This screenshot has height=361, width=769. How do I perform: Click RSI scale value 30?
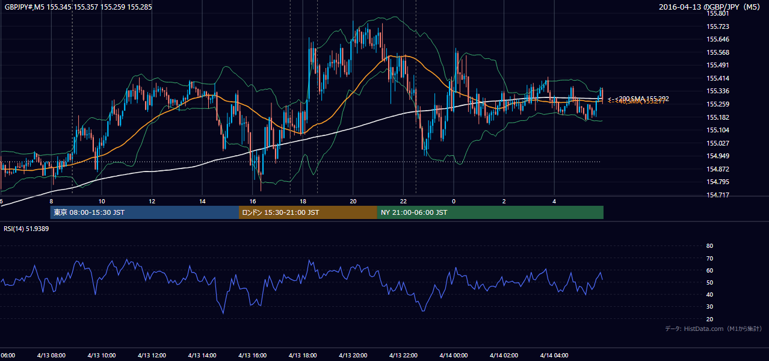709,307
